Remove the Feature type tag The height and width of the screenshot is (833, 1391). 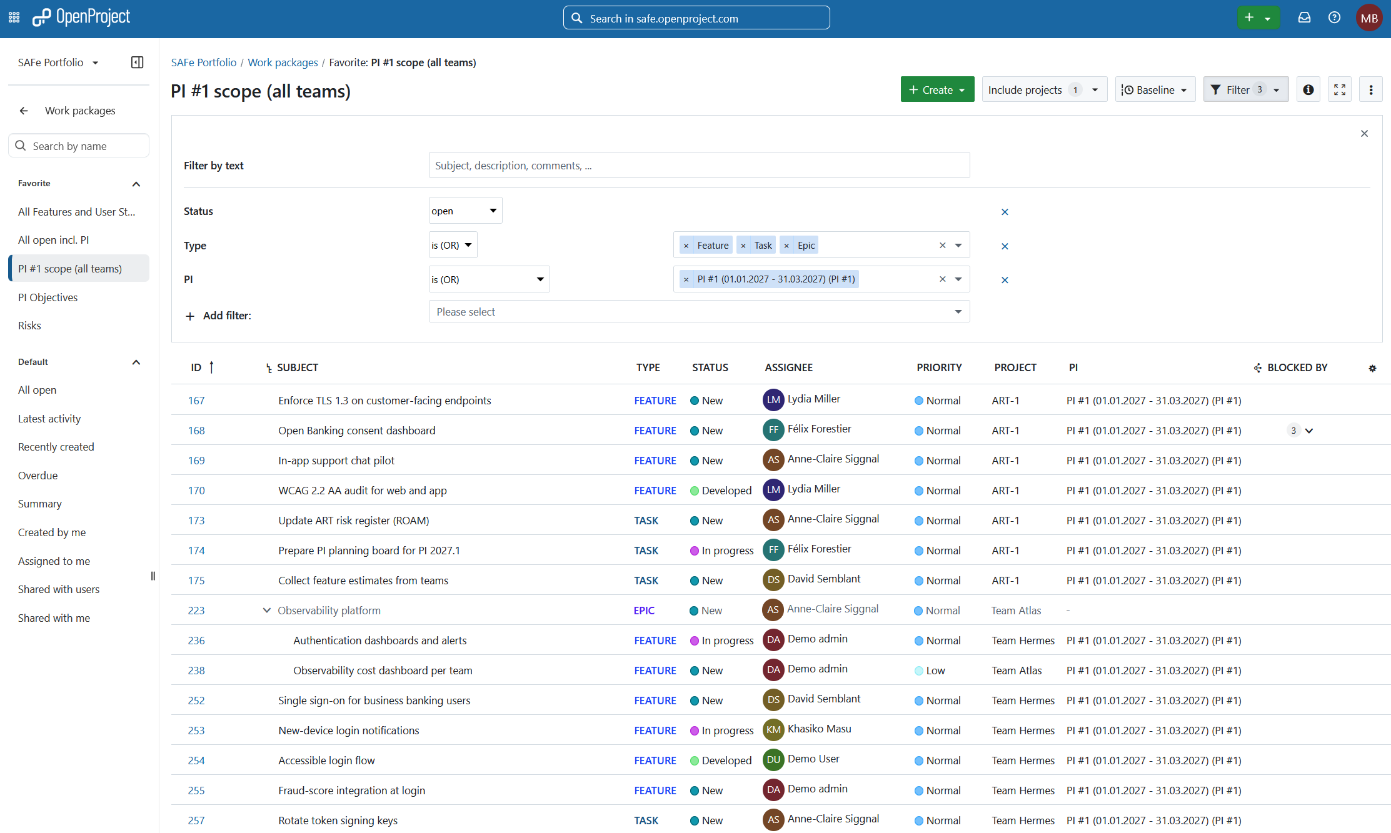[x=686, y=246]
